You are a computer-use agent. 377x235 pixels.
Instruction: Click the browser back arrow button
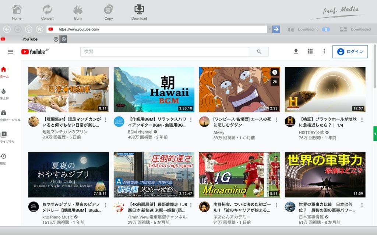(x=7, y=29)
